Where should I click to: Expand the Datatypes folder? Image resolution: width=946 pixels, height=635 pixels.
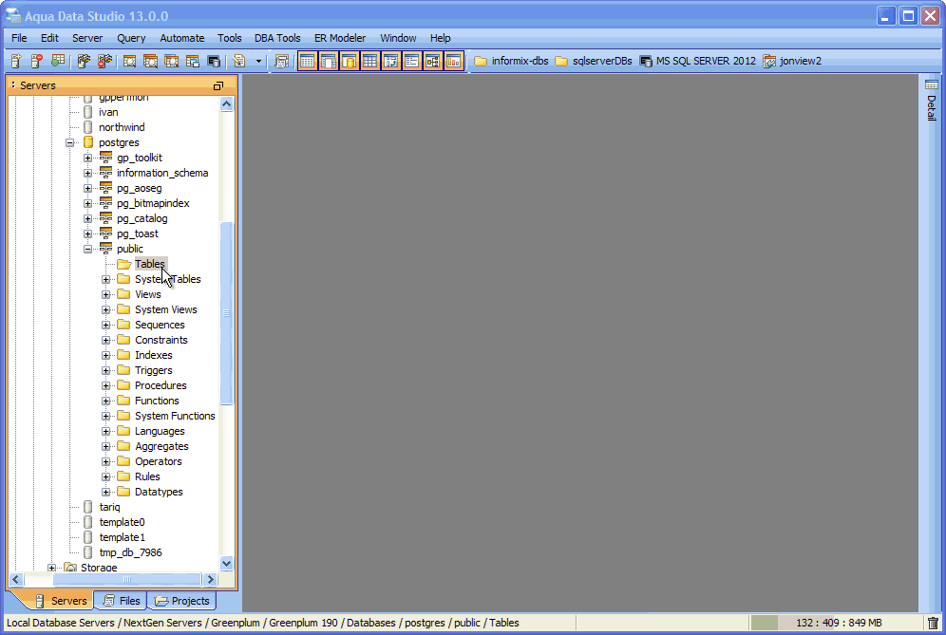pos(106,492)
